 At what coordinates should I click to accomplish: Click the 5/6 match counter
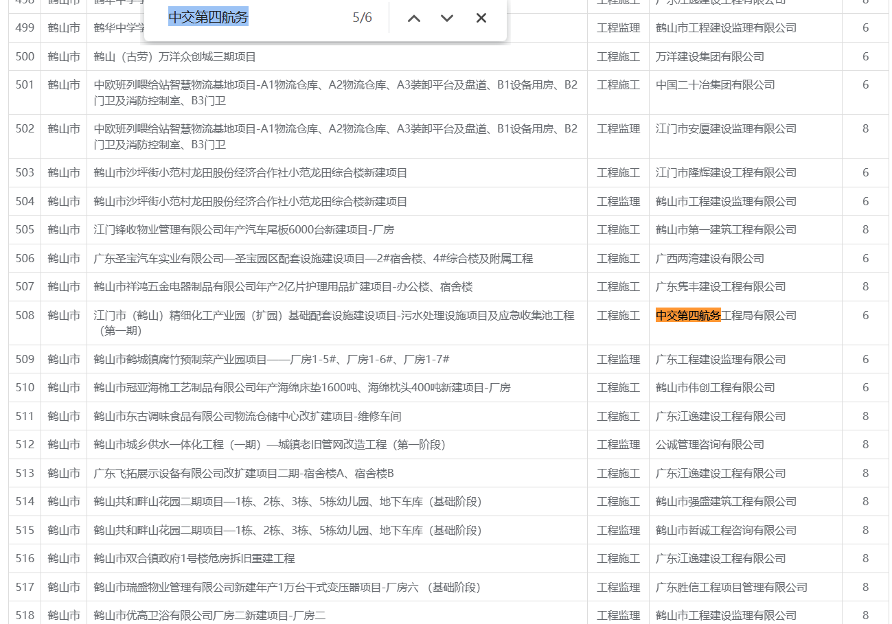click(362, 18)
